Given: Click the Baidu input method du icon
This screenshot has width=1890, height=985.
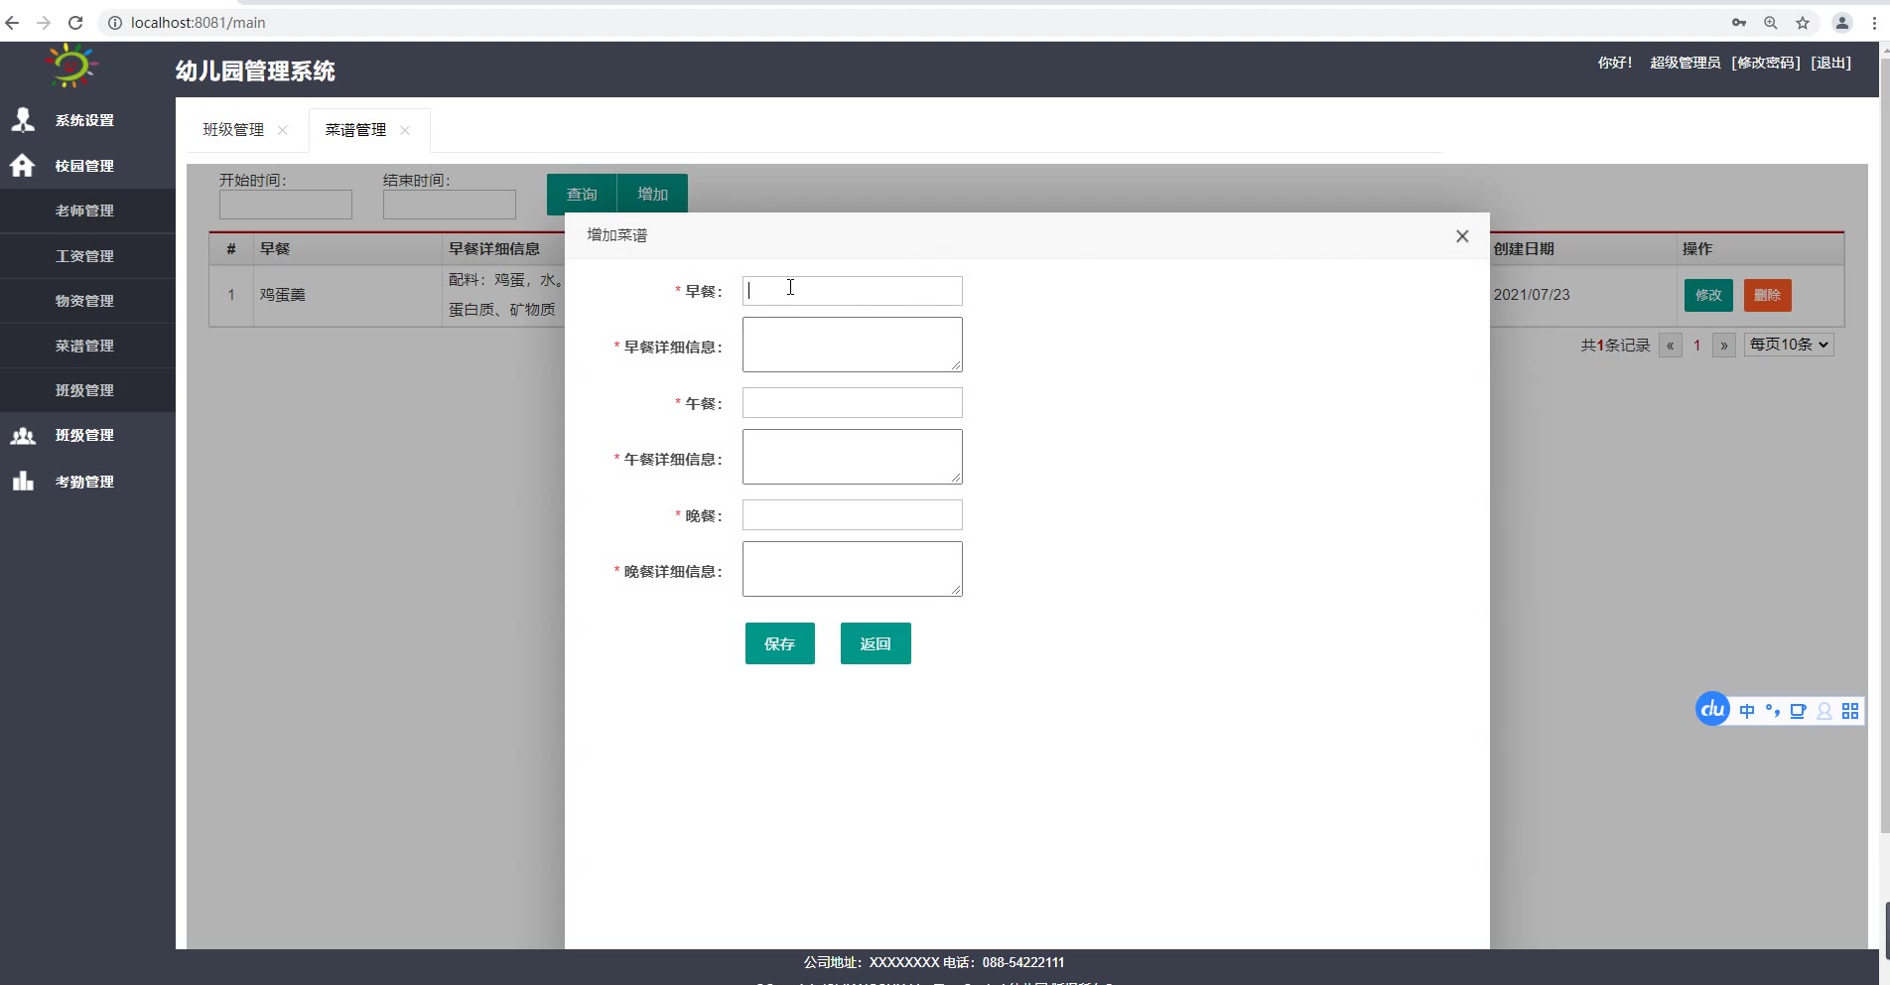Looking at the screenshot, I should 1713,709.
